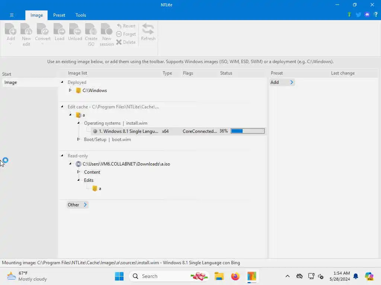Click the Help question mark icon
381x285 pixels.
[x=376, y=14]
